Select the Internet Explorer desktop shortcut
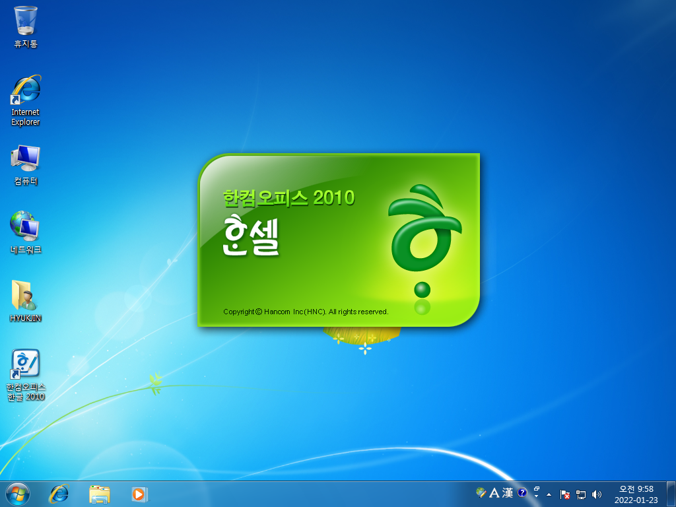 [26, 100]
